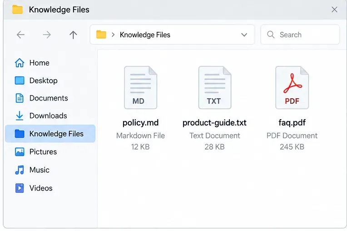Click the magnifier search icon
This screenshot has height=231, width=347.
click(x=271, y=35)
